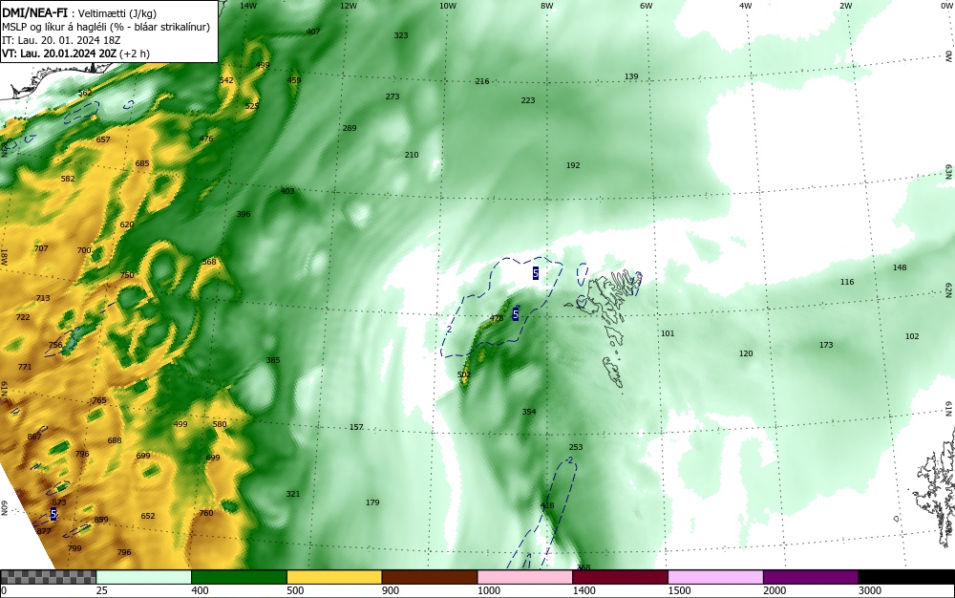Click the map value '867'
955x598 pixels.
click(34, 437)
